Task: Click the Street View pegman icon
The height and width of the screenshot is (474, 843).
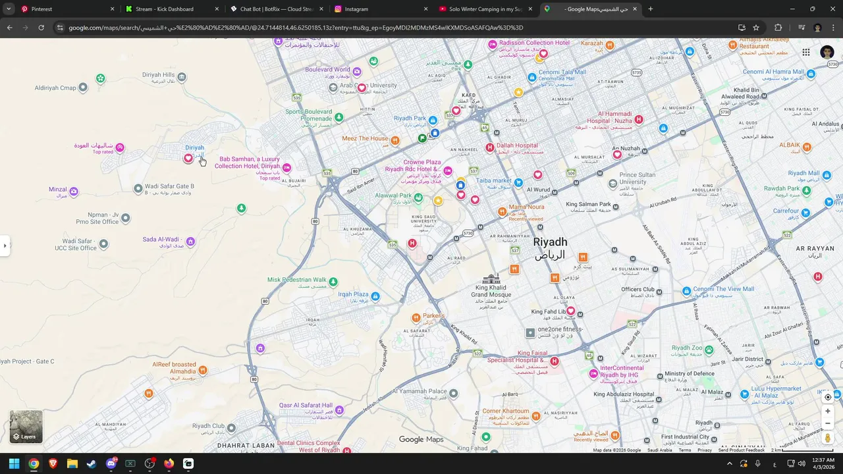Action: click(x=828, y=438)
